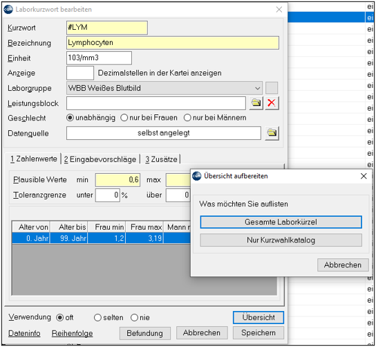
Task: Clear Leistungsblock with red X icon
Action: click(x=272, y=103)
